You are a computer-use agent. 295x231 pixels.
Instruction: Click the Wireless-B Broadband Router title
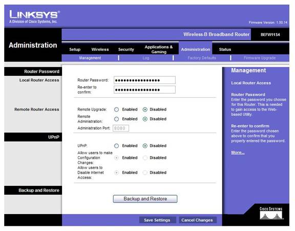click(216, 34)
